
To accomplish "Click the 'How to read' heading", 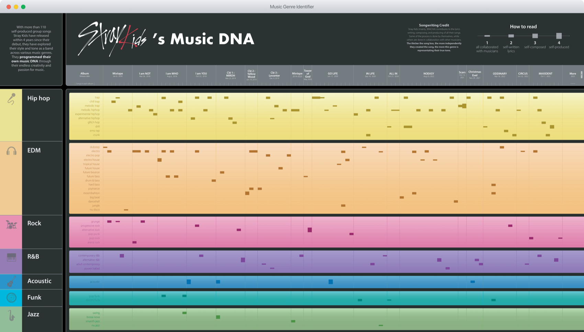I will point(523,26).
